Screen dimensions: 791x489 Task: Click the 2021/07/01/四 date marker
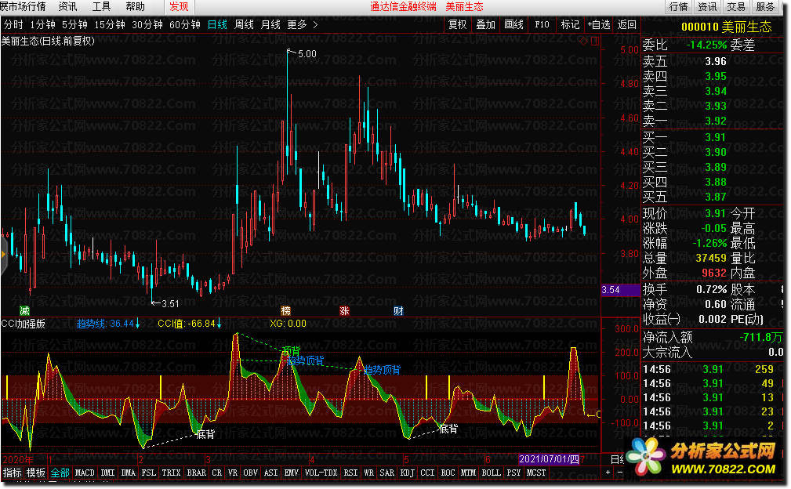[x=550, y=458]
